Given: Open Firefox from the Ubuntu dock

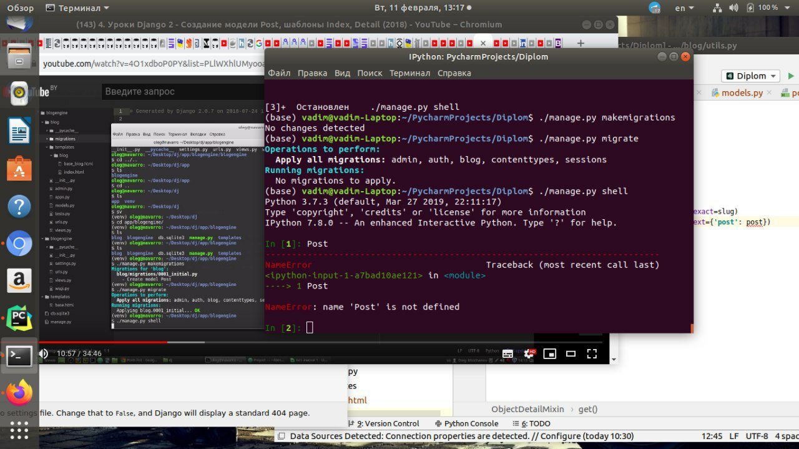Looking at the screenshot, I should click(x=19, y=393).
